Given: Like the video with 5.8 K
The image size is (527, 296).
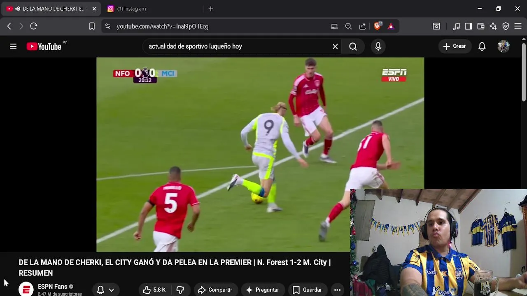Looking at the screenshot, I should tap(154, 290).
